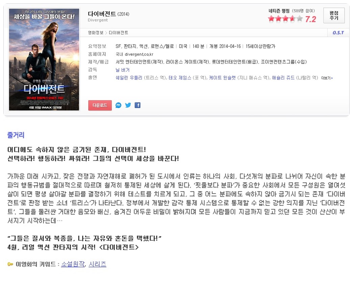Viewport: 353px width, 284px height.
Task: Open the 영화정보 breadcrumb
Action: click(x=96, y=33)
